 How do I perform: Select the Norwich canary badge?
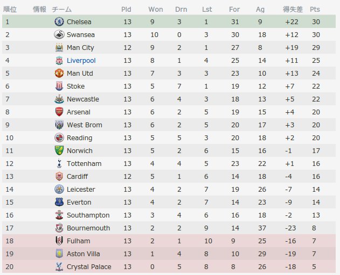coord(59,150)
